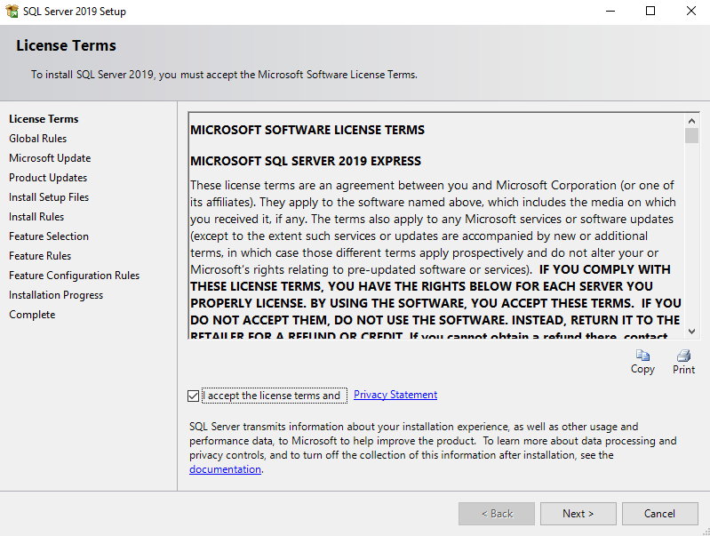
Task: Select the License Terms step
Action: coord(44,119)
